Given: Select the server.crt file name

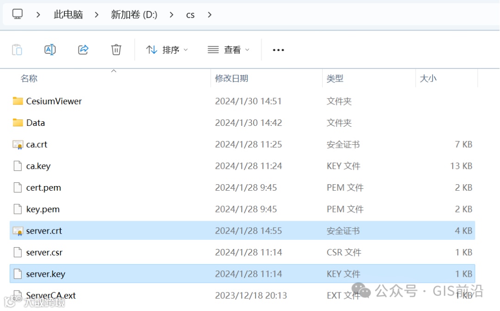Looking at the screenshot, I should (44, 230).
